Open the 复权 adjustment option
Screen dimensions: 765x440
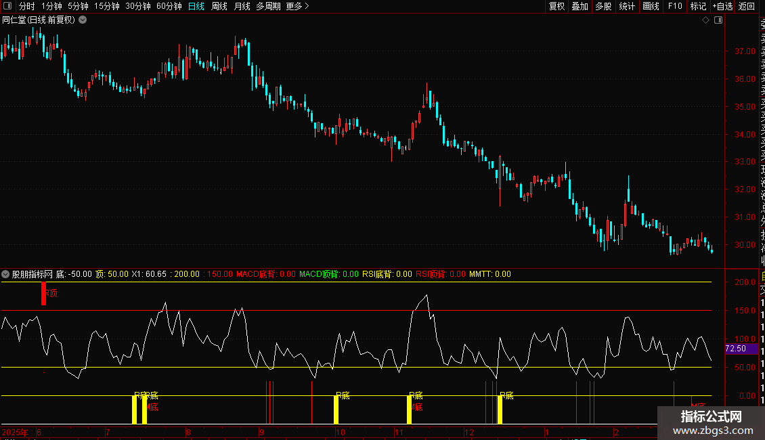pos(556,6)
